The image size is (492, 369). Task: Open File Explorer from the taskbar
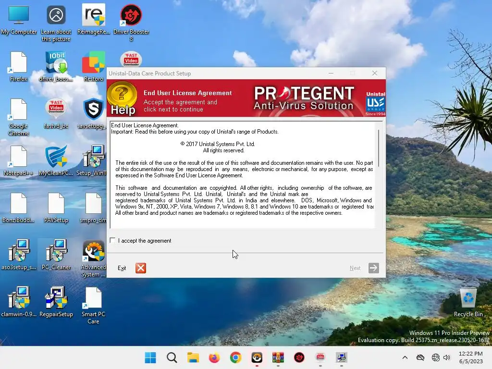(193, 357)
